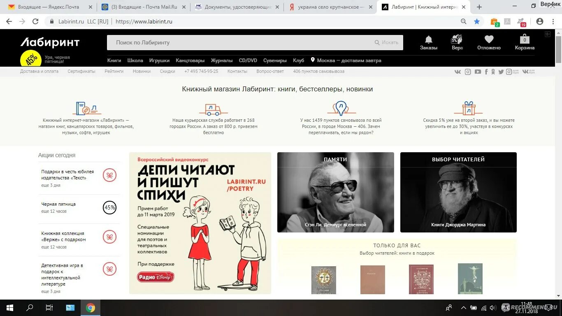Open the Вера profile with 5% badge
Screen dimensions: 562x316
click(457, 42)
